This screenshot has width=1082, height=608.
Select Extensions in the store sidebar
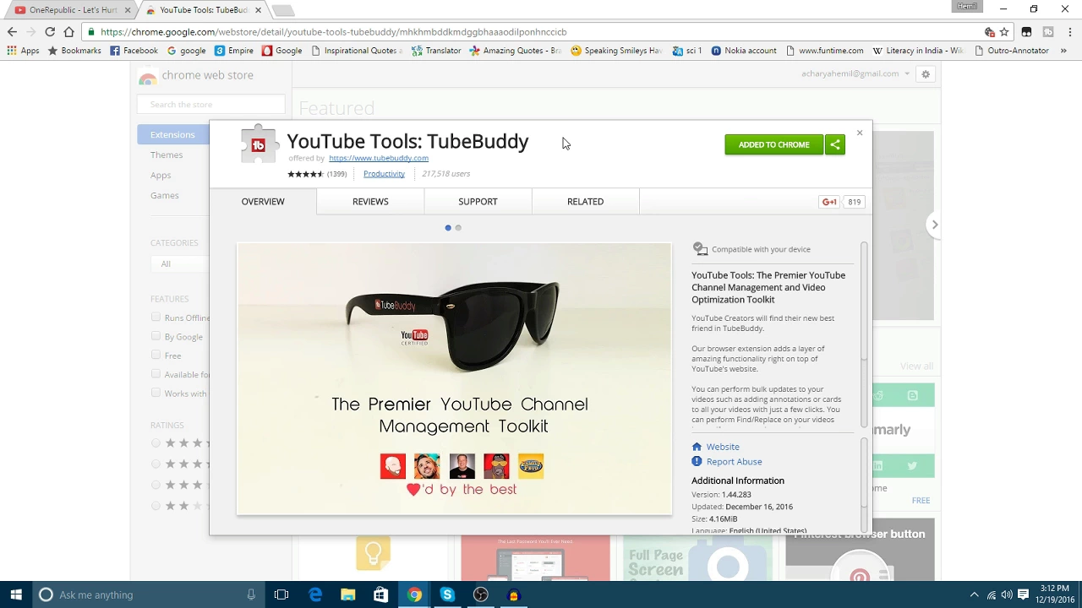[172, 135]
